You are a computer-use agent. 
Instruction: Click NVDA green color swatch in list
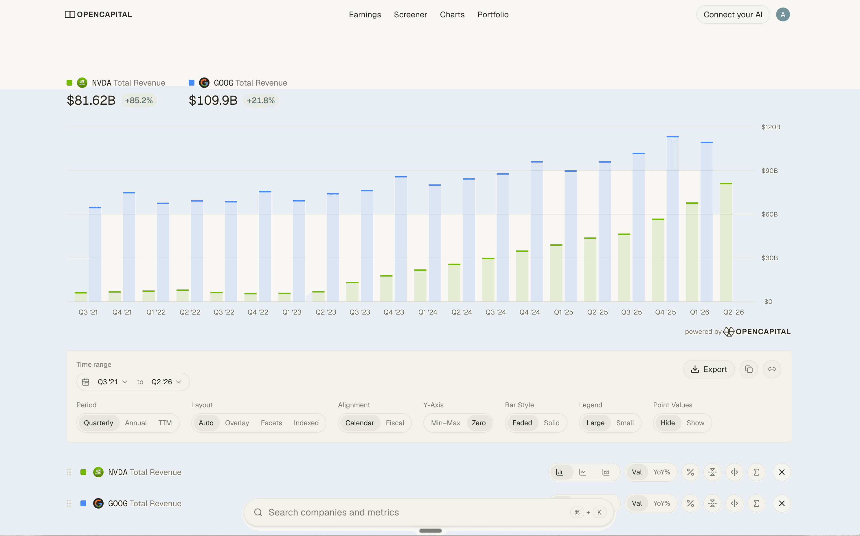pyautogui.click(x=83, y=472)
